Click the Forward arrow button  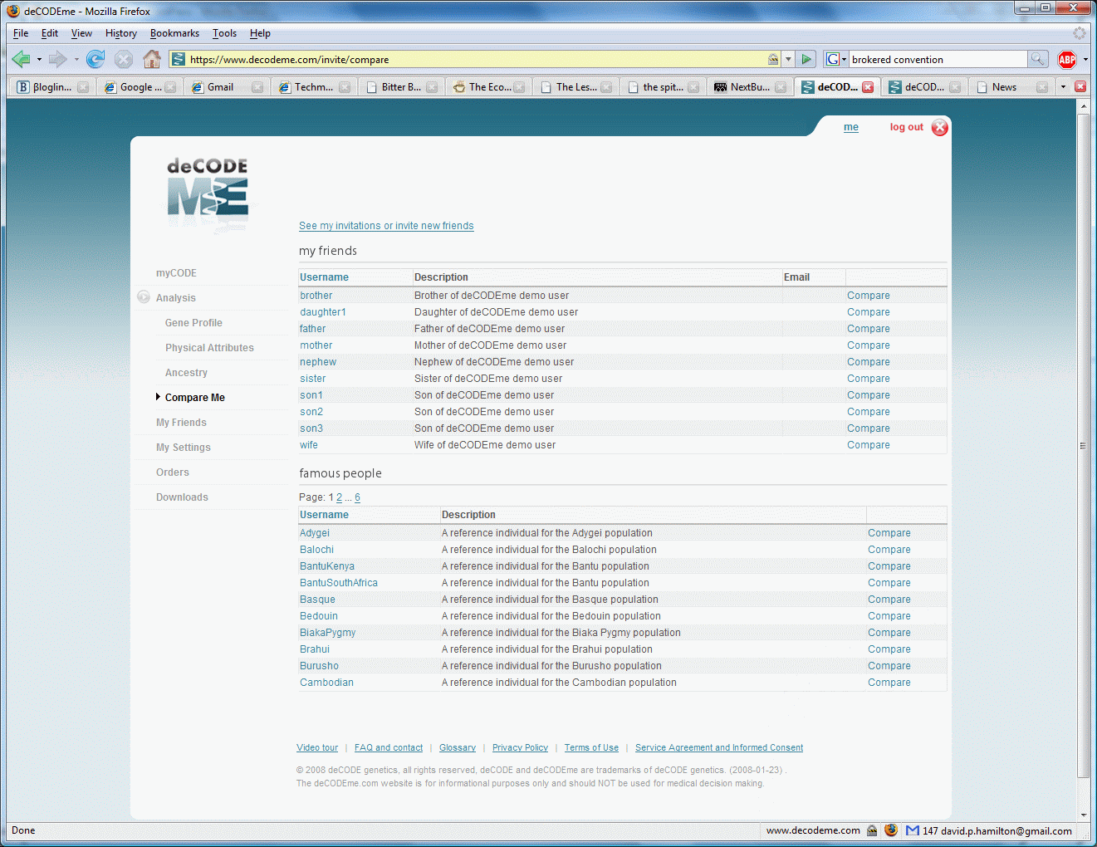[57, 59]
